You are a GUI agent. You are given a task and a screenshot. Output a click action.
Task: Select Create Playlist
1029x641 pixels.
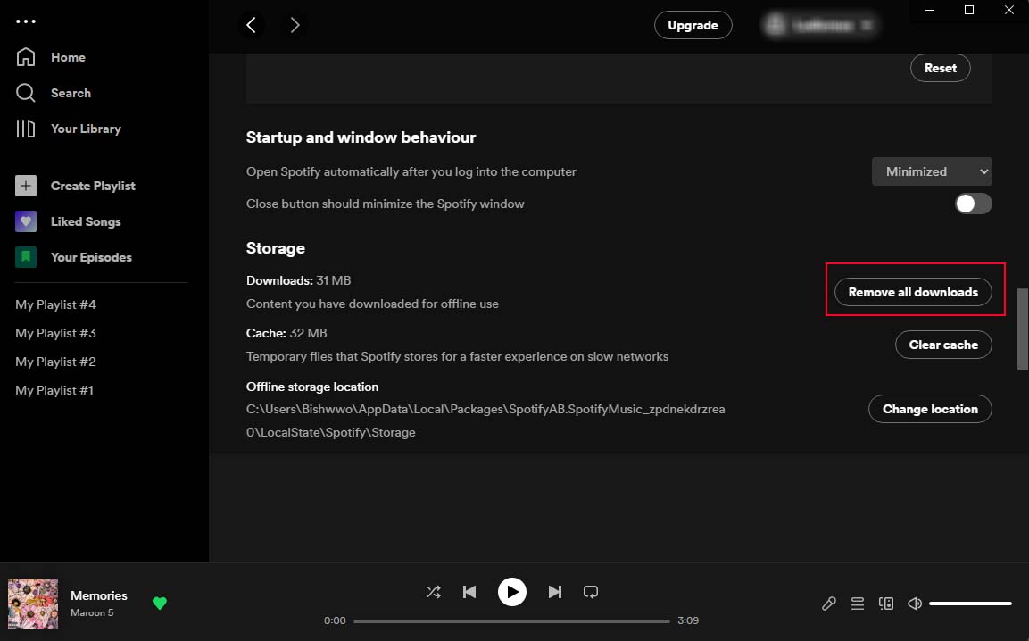(x=93, y=186)
